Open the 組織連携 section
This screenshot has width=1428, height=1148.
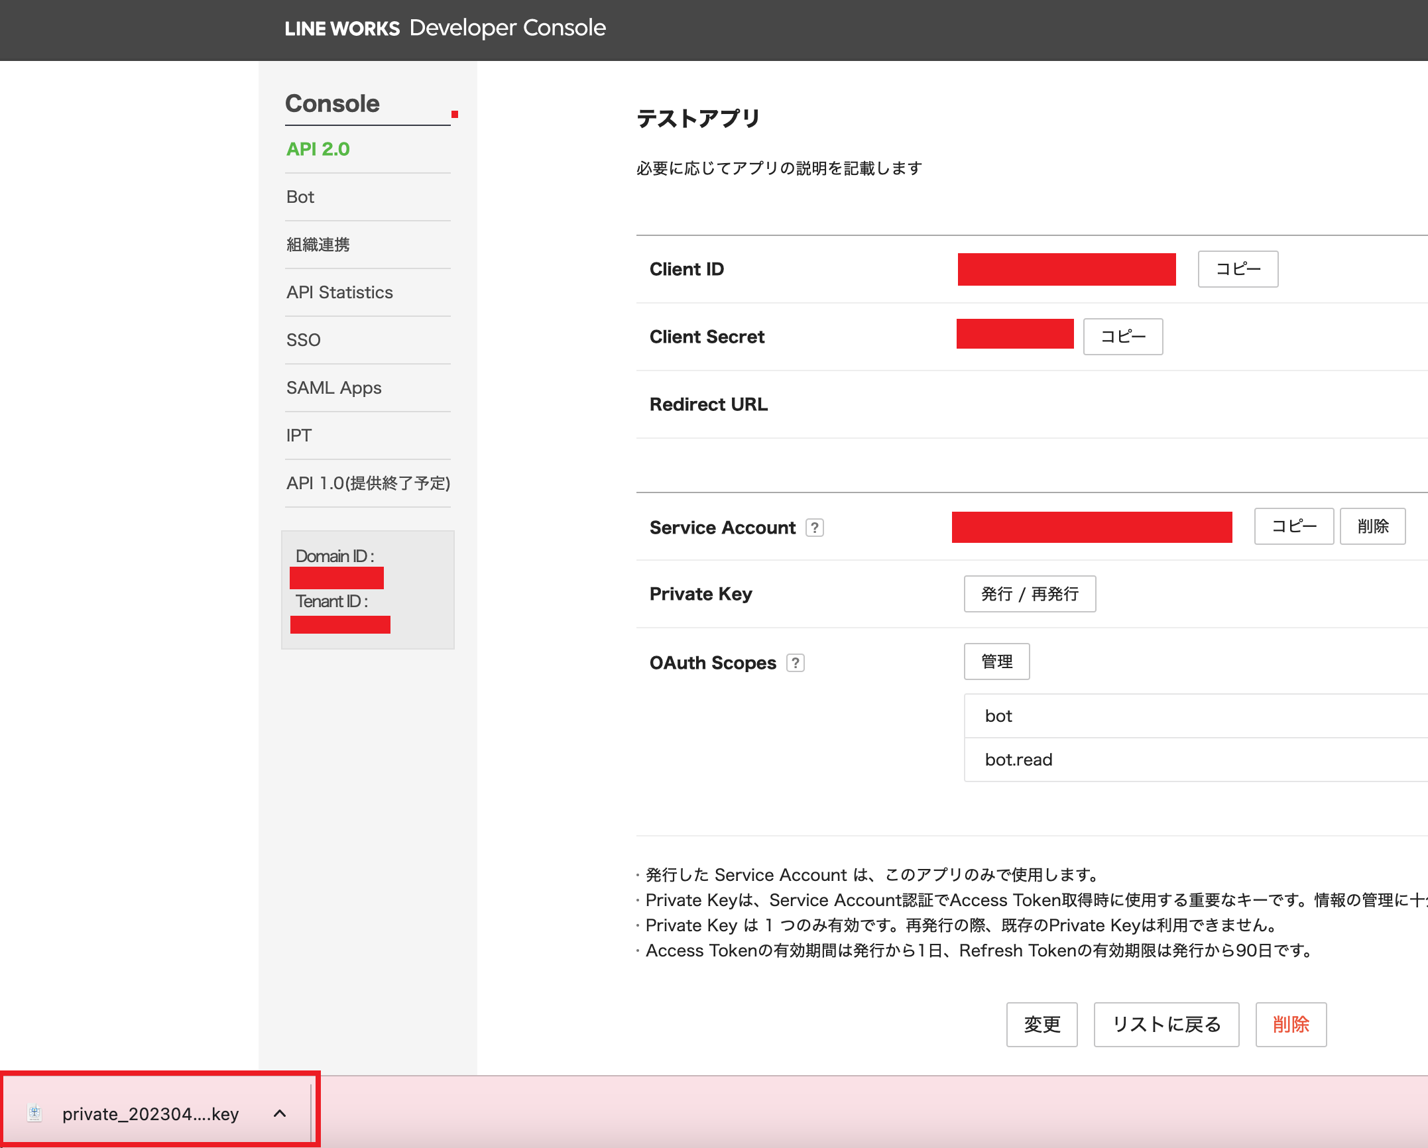(x=319, y=245)
